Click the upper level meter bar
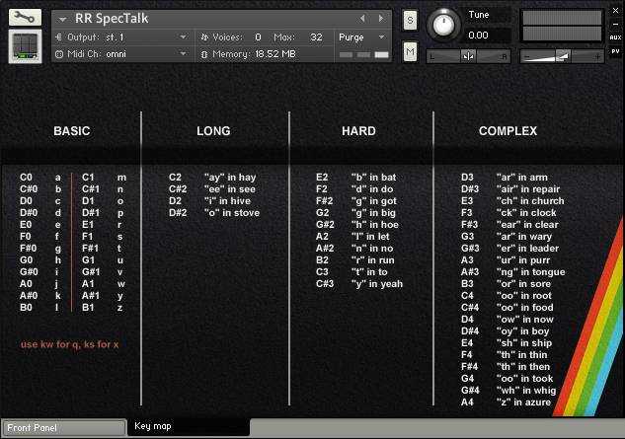 tap(562, 18)
